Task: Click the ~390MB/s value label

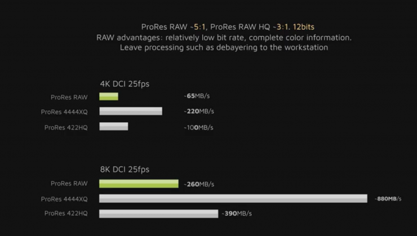Action: click(x=237, y=214)
